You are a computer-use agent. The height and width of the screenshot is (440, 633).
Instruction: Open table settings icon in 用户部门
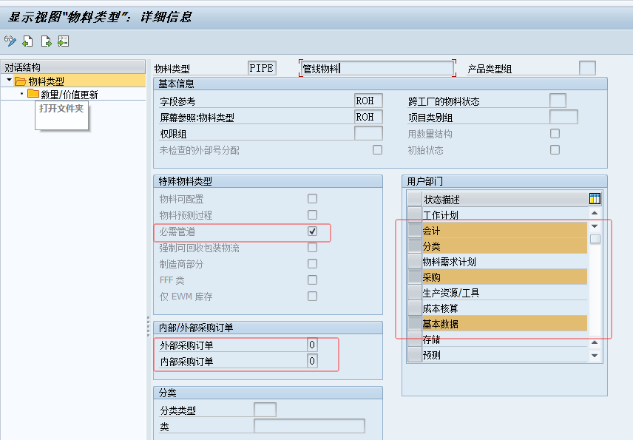pos(595,199)
